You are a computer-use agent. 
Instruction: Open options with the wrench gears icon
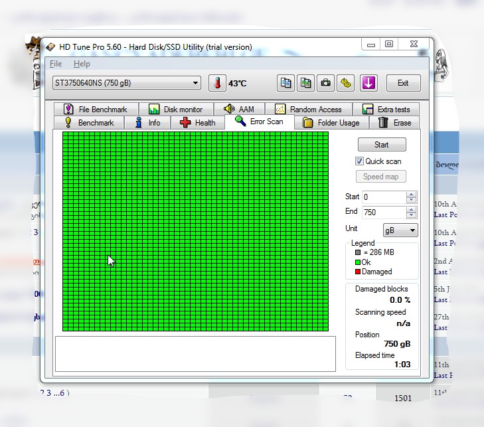(345, 83)
